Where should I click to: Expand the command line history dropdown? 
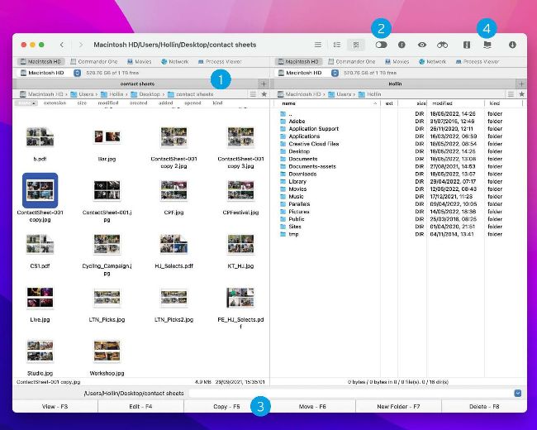point(517,394)
